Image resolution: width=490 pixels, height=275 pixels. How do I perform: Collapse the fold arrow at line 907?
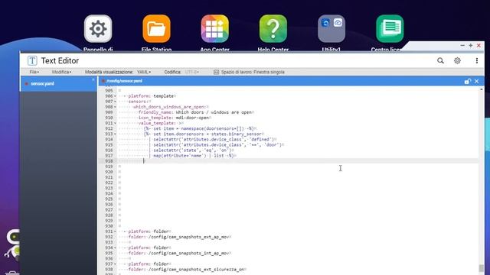[115, 102]
